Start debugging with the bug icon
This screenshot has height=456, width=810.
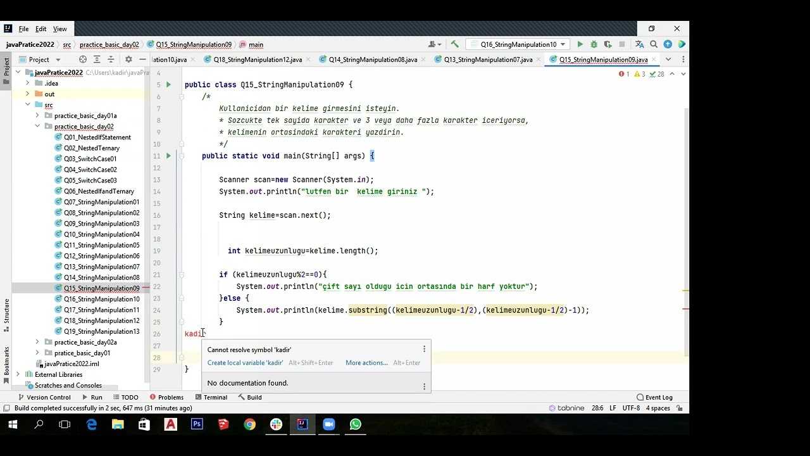[594, 44]
